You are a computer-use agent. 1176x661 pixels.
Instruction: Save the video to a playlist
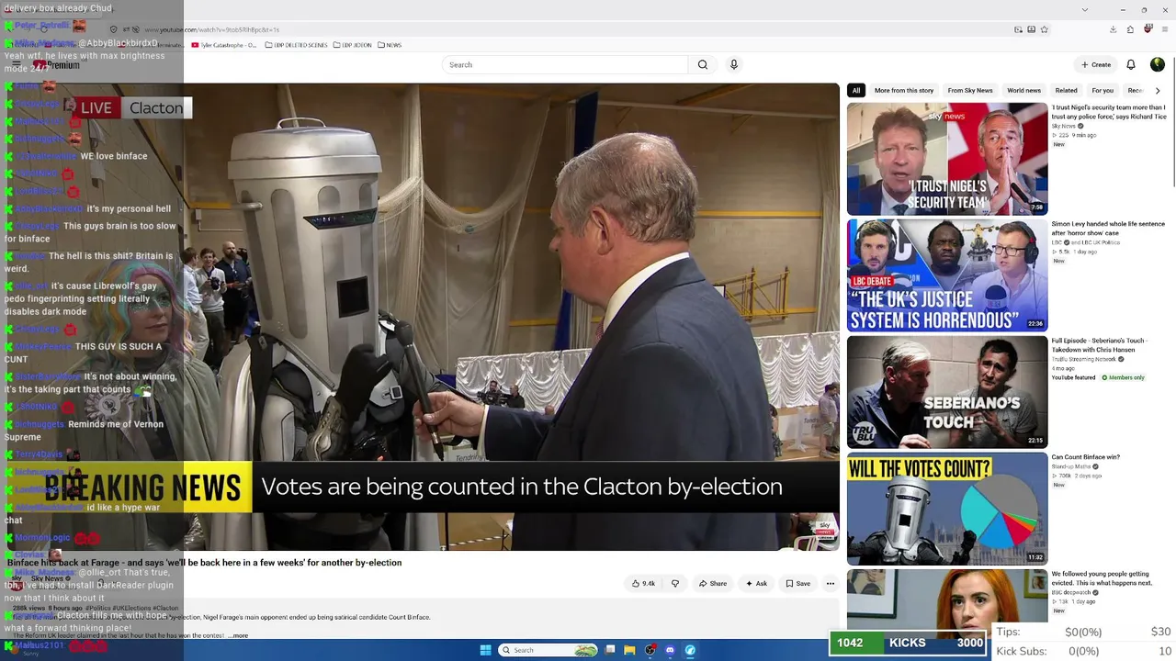pos(797,583)
